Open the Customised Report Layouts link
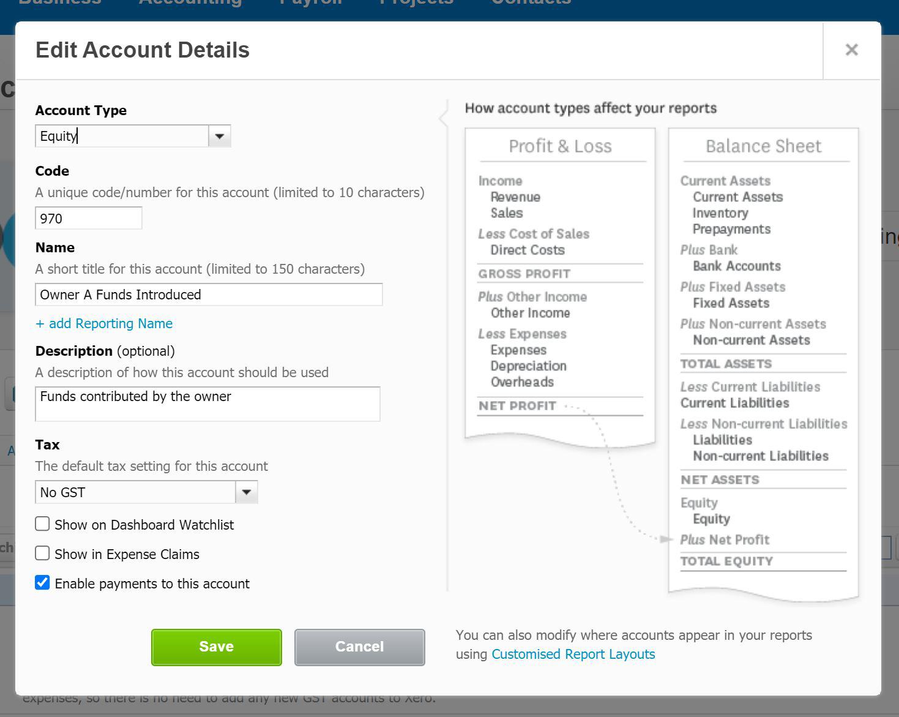The width and height of the screenshot is (899, 717). tap(573, 654)
